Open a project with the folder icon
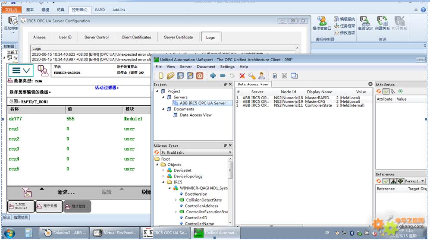The height and width of the screenshot is (240, 430). click(x=170, y=76)
